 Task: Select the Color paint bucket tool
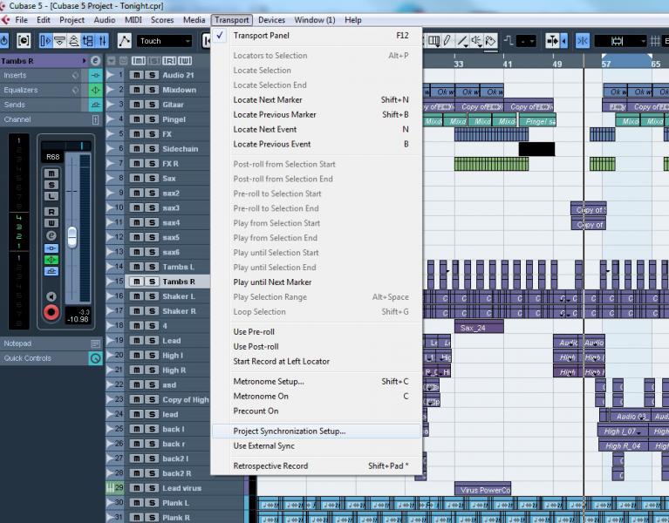point(491,41)
